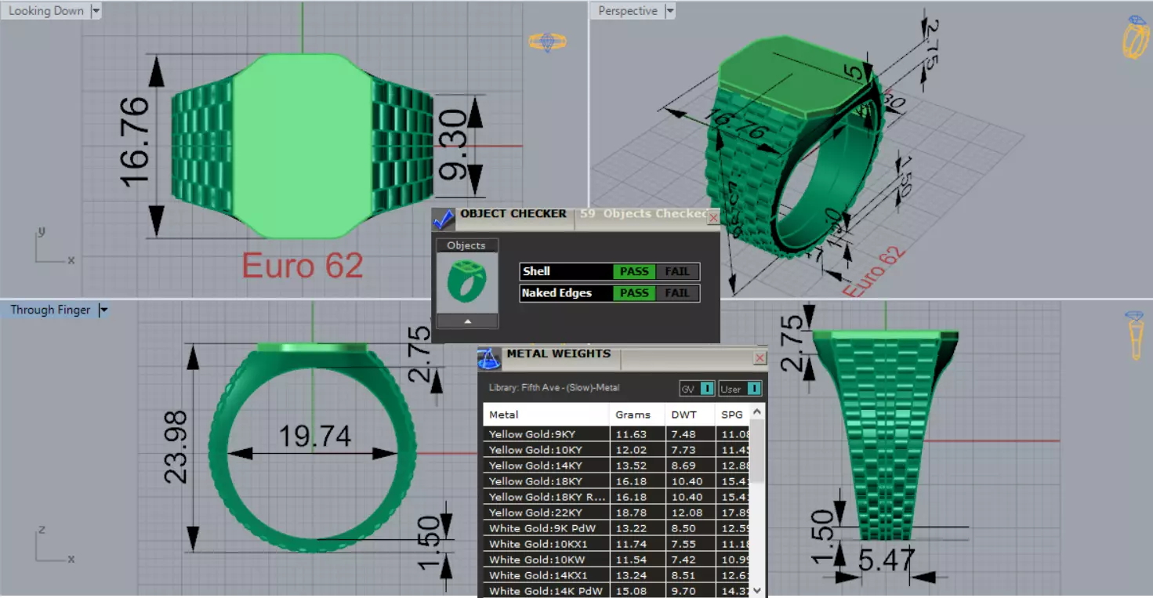
Task: Select the Yellow Gold:14KY row
Action: (617, 466)
